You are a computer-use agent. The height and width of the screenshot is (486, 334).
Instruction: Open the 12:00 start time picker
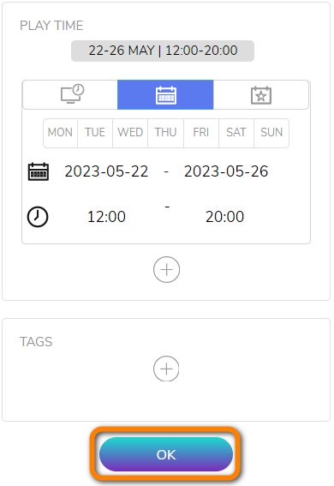pyautogui.click(x=106, y=217)
